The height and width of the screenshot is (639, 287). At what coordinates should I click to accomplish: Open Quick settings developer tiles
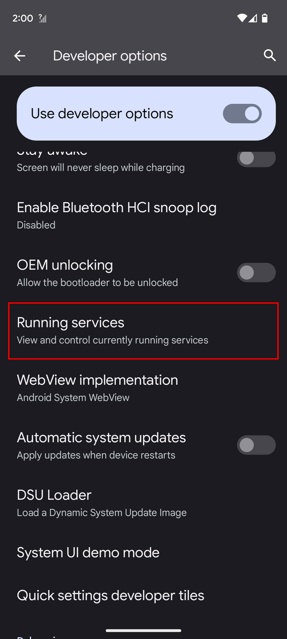pyautogui.click(x=143, y=596)
